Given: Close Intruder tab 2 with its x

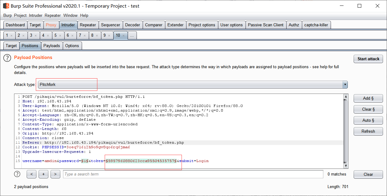Looking at the screenshot, I should tap(23, 35).
